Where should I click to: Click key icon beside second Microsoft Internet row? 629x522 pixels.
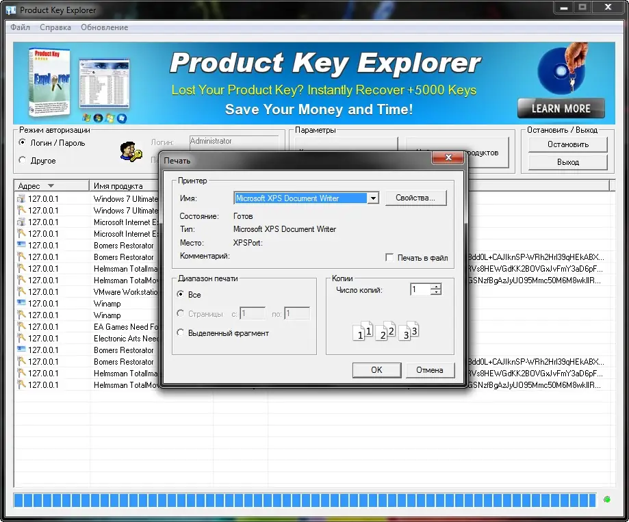[21, 233]
